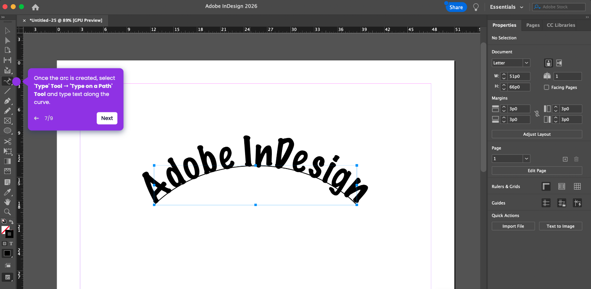Click the Adjust Layout button
The image size is (591, 289).
tap(537, 134)
